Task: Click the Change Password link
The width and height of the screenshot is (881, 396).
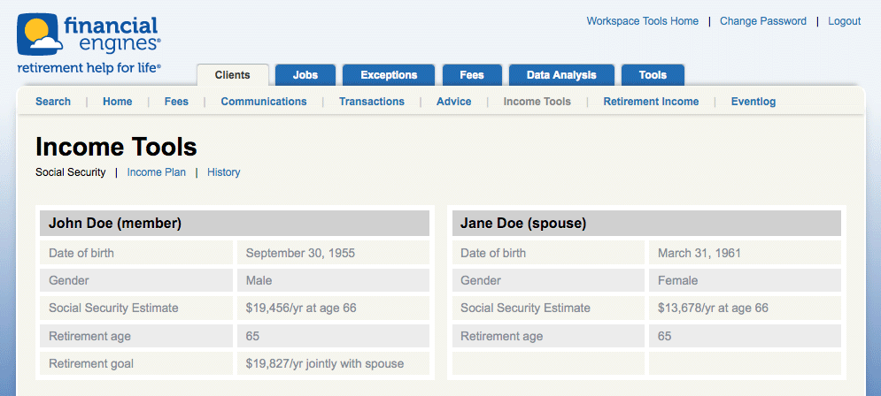Action: pos(762,21)
